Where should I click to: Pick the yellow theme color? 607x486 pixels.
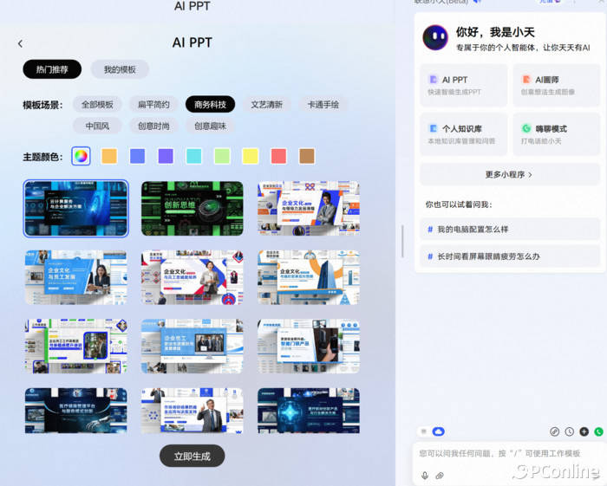click(250, 156)
